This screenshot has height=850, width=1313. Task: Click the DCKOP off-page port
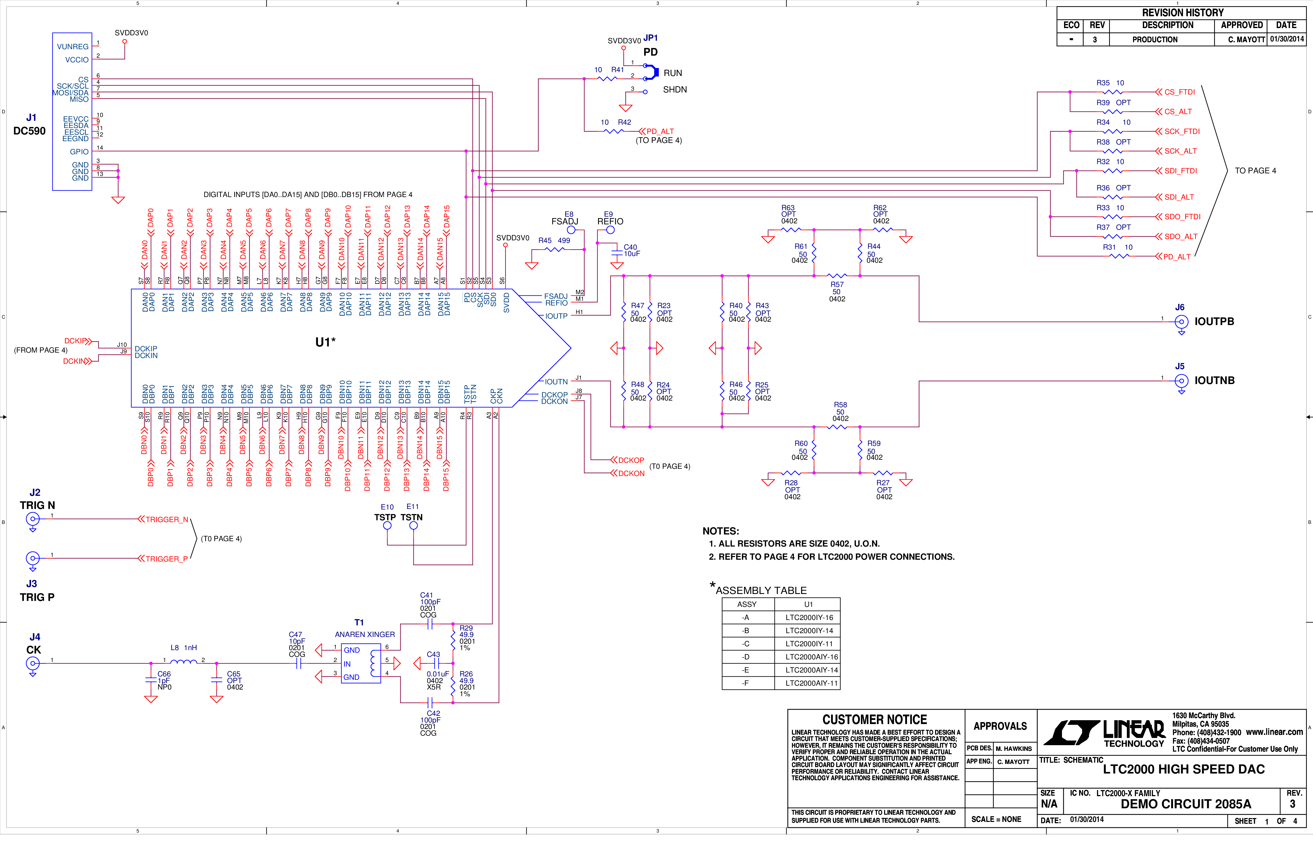pyautogui.click(x=628, y=461)
